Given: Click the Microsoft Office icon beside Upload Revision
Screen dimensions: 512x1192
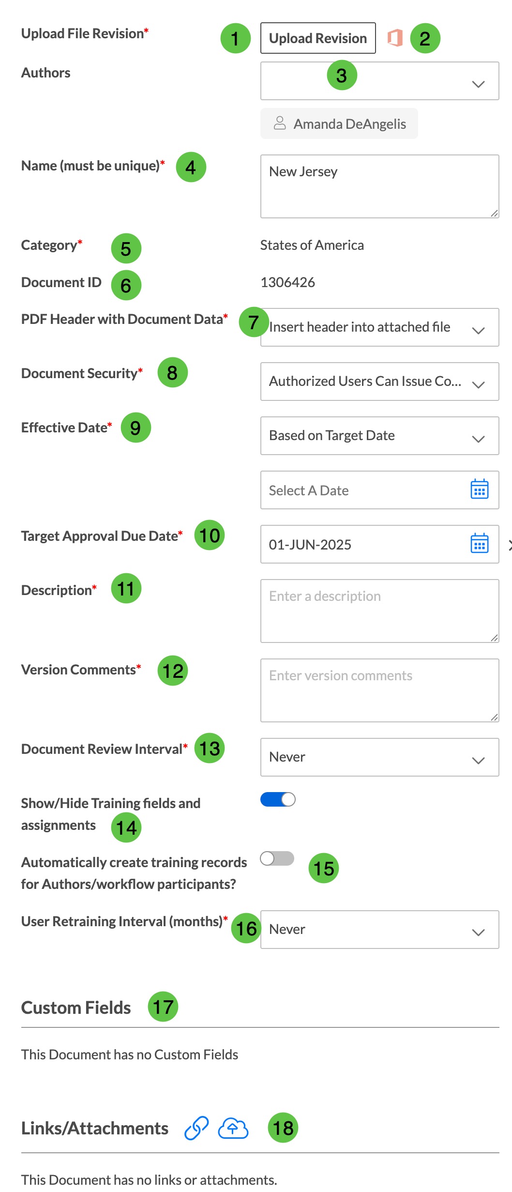Looking at the screenshot, I should click(x=395, y=38).
